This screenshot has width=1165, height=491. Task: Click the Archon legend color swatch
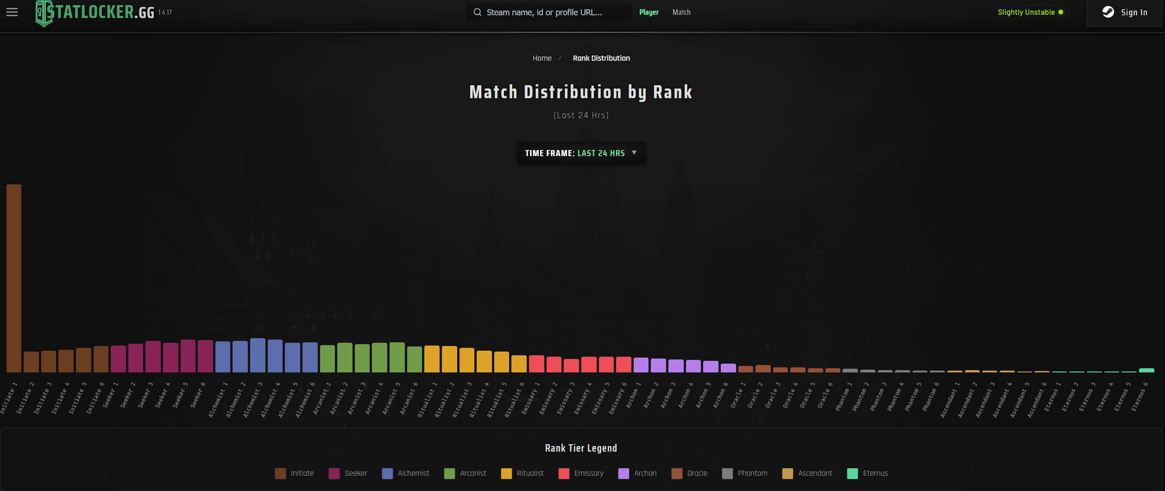click(x=623, y=473)
